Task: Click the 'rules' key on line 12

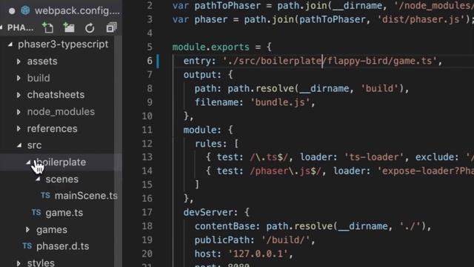Action: (208, 144)
